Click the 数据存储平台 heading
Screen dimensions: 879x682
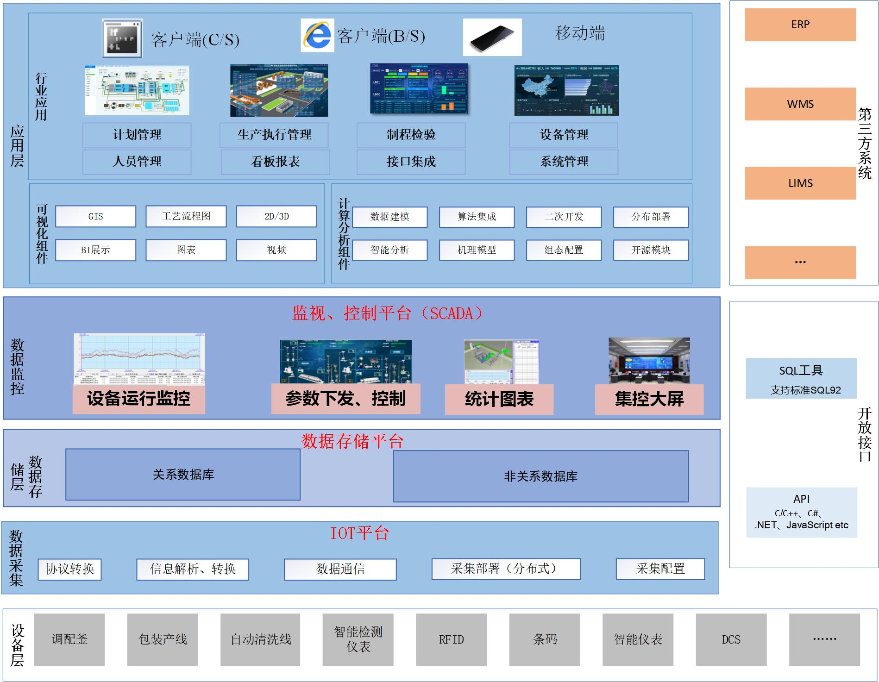352,441
